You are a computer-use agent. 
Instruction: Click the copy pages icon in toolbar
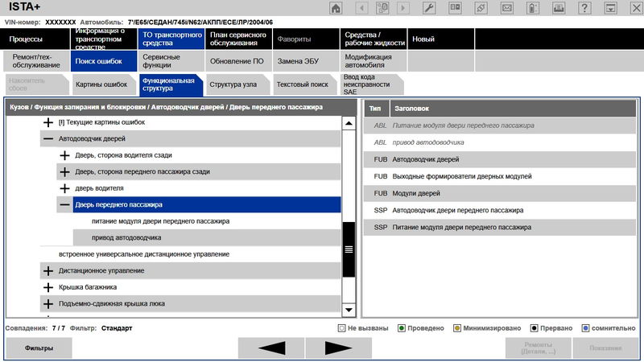[x=384, y=8]
